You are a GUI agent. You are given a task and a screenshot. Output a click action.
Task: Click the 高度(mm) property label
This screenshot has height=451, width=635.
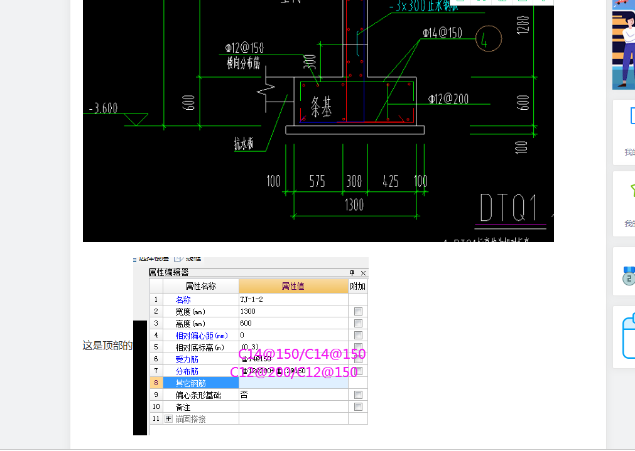pos(190,324)
